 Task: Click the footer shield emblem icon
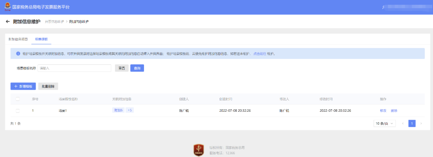pos(199,150)
